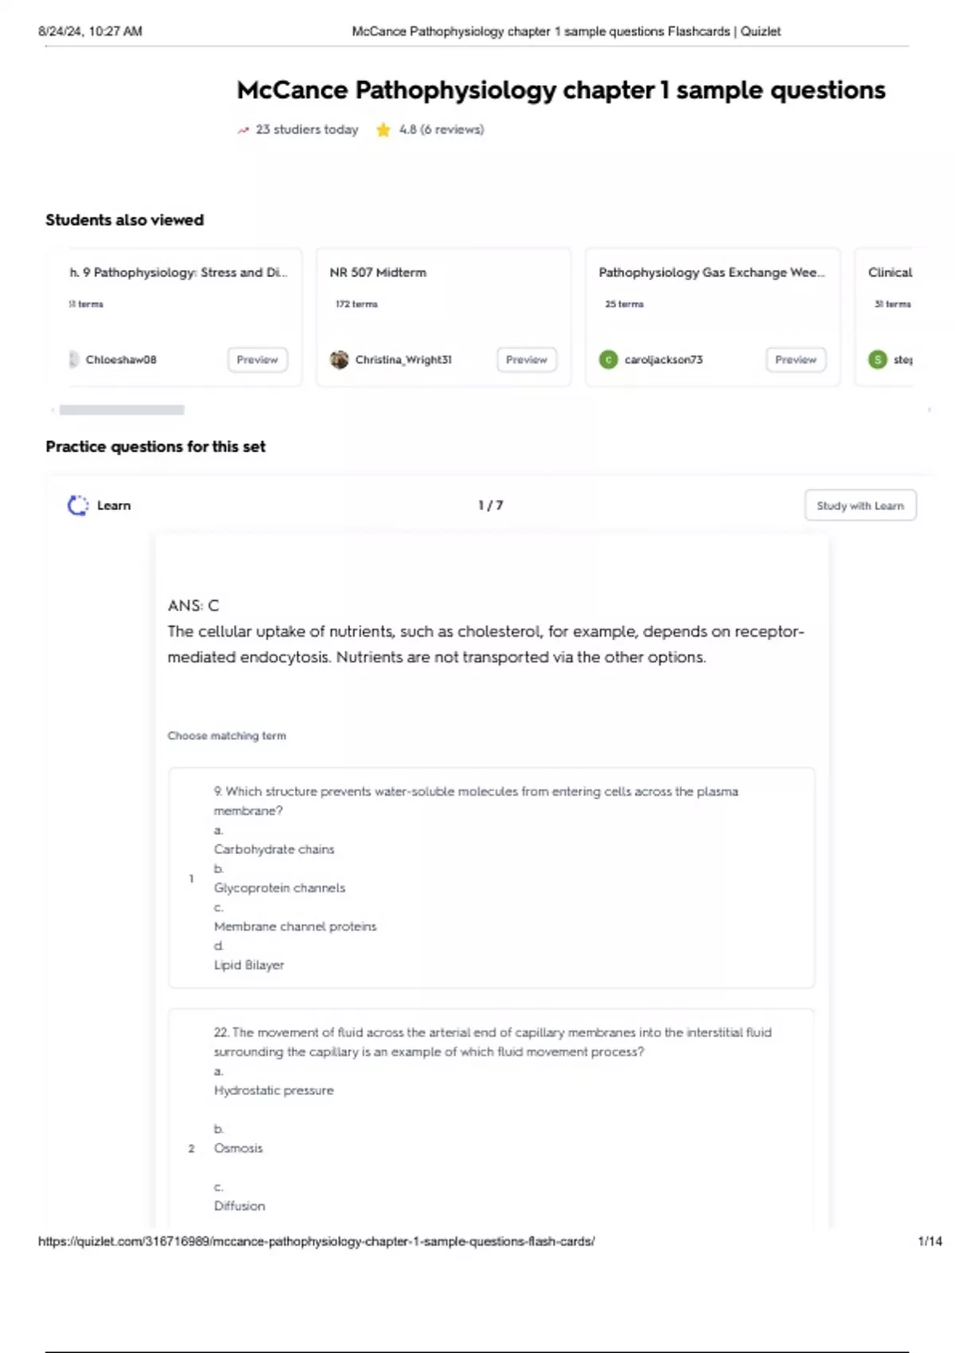Open Pathophysiology Gas Exchange set title link
Viewport: 955px width, 1353px height.
(711, 272)
